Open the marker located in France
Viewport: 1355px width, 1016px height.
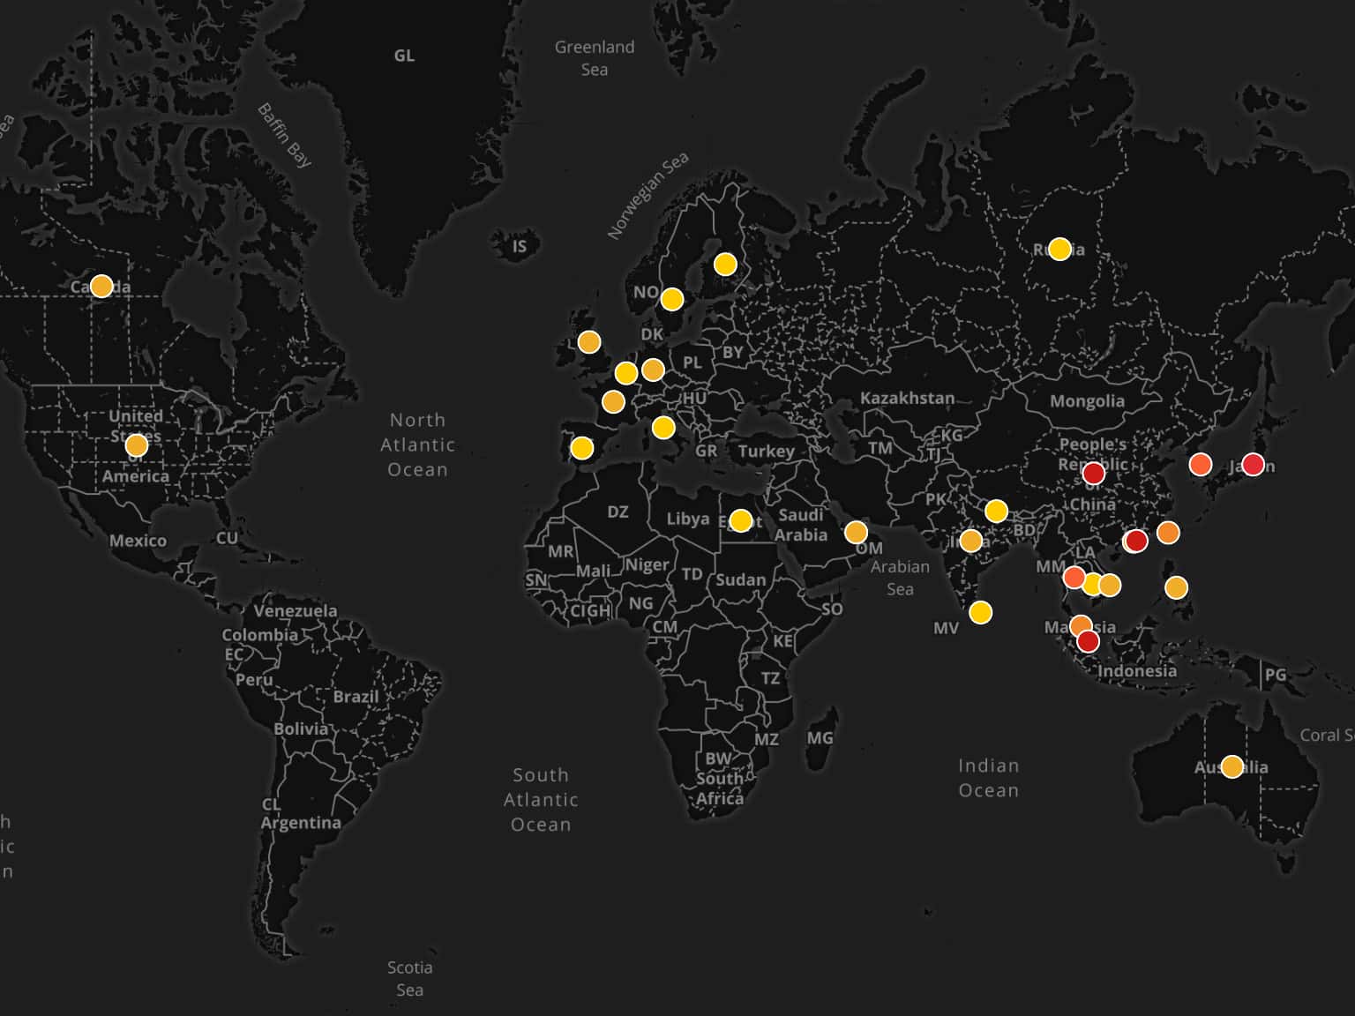point(613,402)
